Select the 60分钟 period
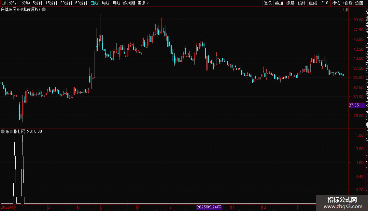The image size is (368, 211). coord(81,3)
